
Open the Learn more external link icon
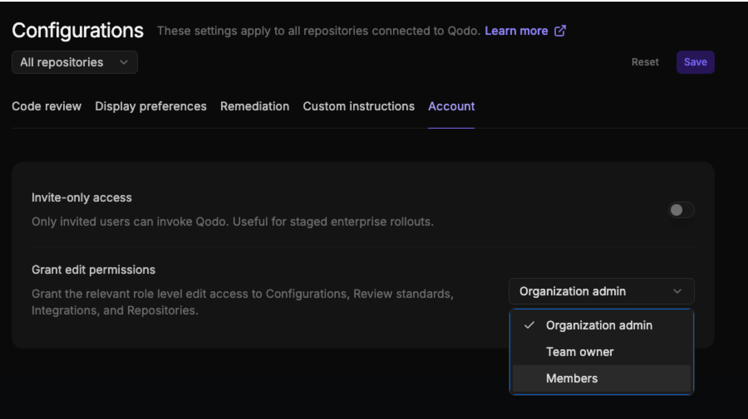point(560,31)
